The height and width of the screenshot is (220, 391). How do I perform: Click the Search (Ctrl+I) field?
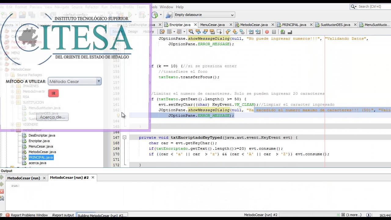coord(373,6)
